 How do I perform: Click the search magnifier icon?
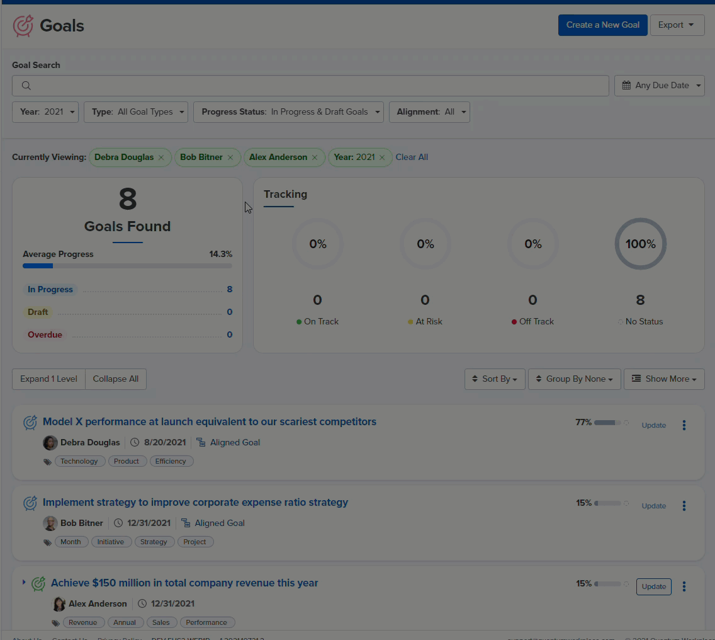(26, 86)
